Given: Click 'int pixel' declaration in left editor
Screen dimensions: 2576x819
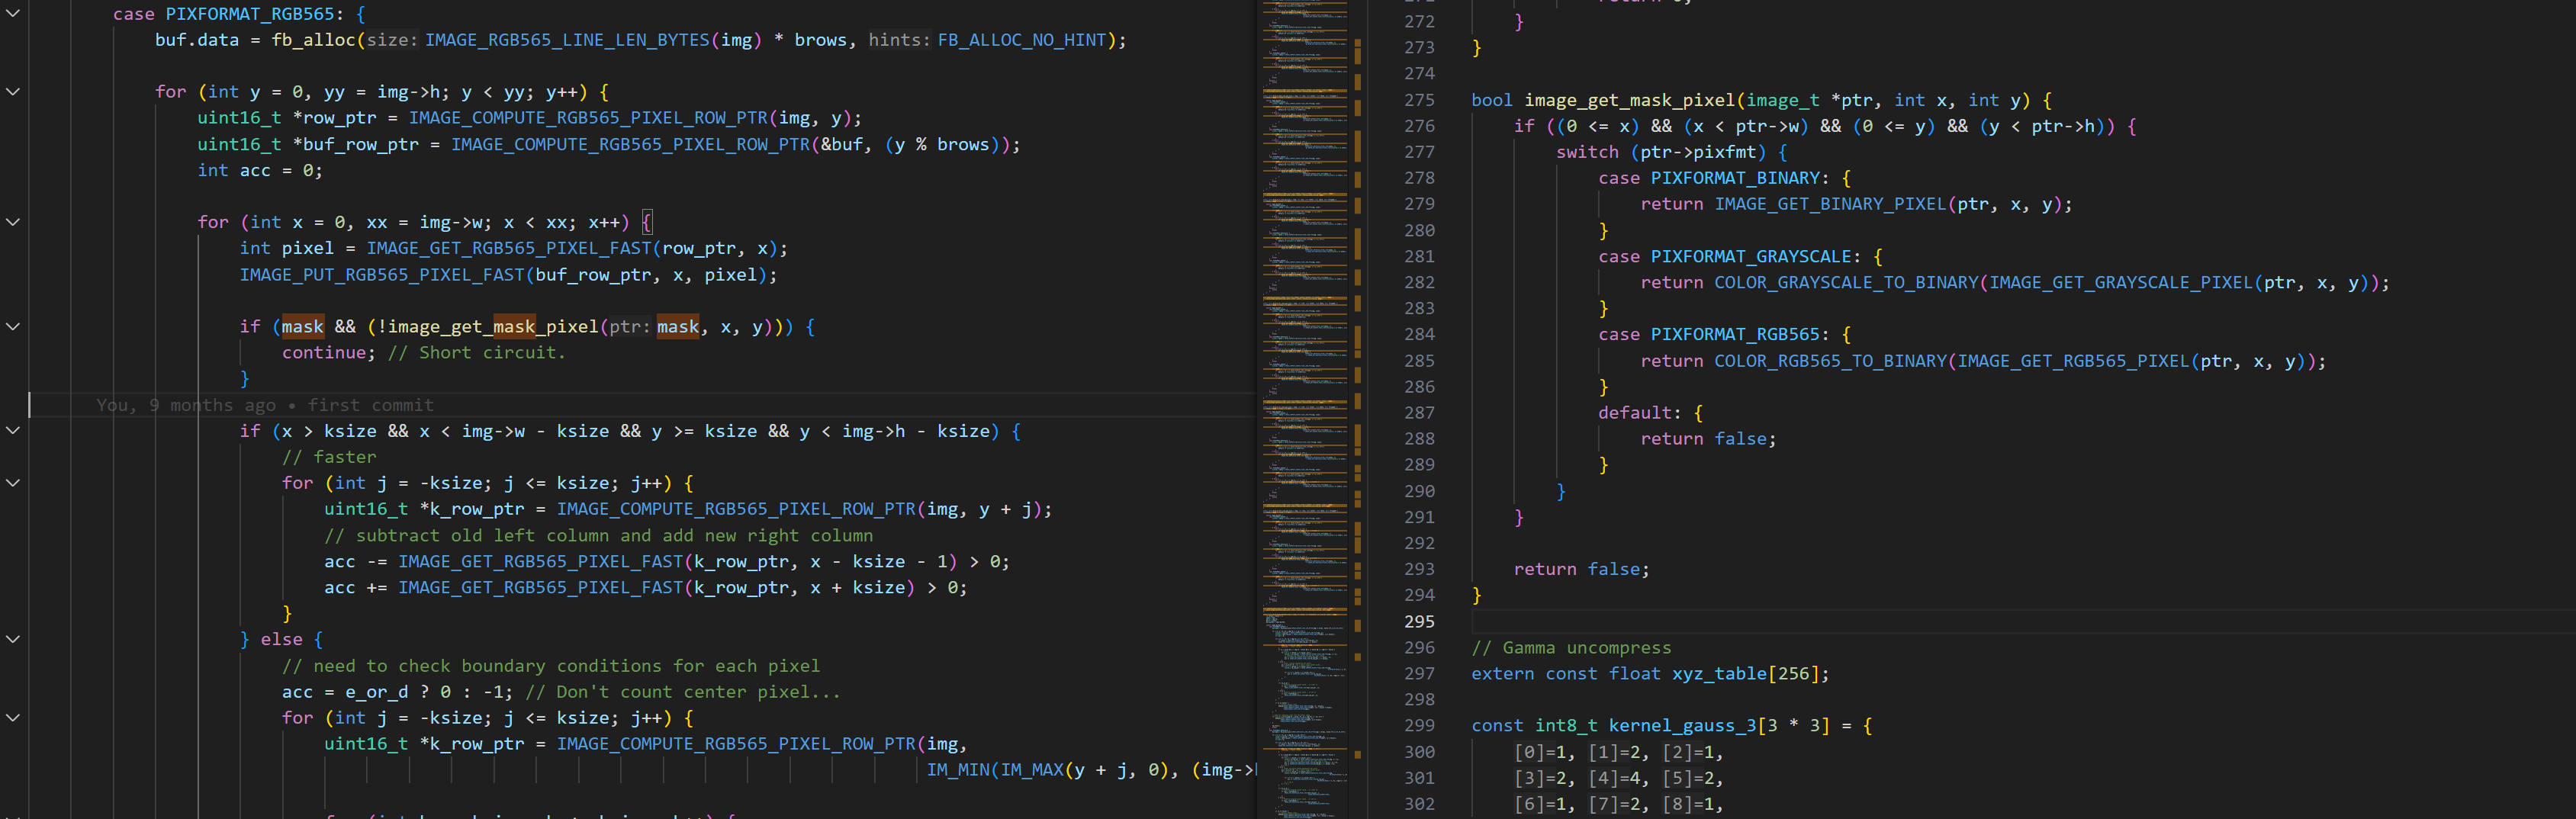Looking at the screenshot, I should [x=287, y=248].
